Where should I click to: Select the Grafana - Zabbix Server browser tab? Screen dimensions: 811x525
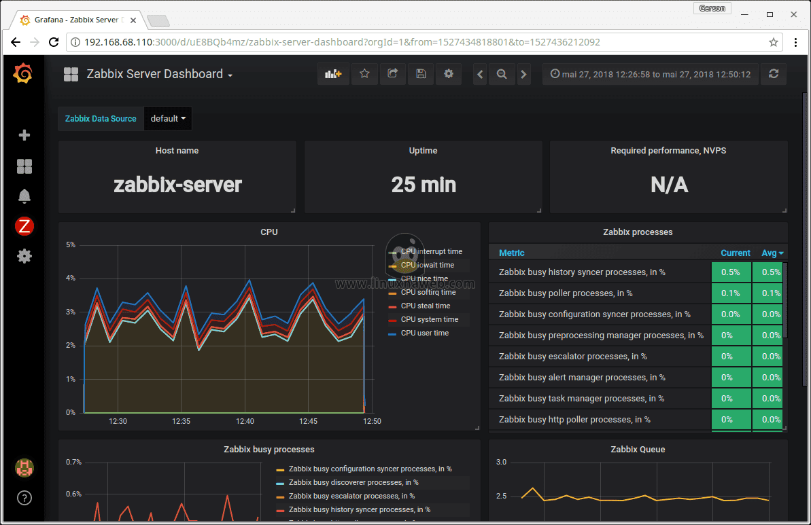(77, 20)
